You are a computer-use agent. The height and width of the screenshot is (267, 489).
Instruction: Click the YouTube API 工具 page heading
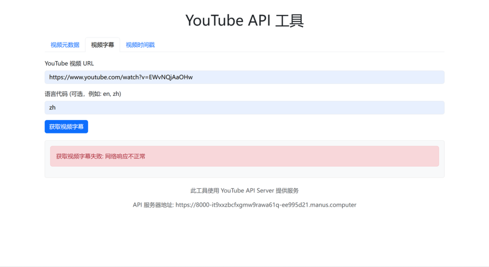pyautogui.click(x=244, y=20)
